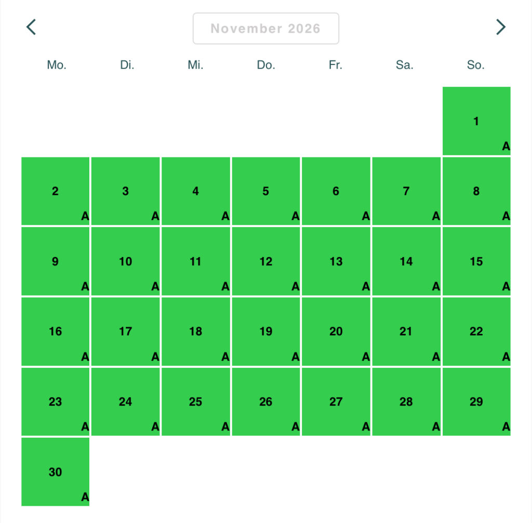The height and width of the screenshot is (523, 532).
Task: Select day 15 on the calendar
Action: click(x=476, y=261)
